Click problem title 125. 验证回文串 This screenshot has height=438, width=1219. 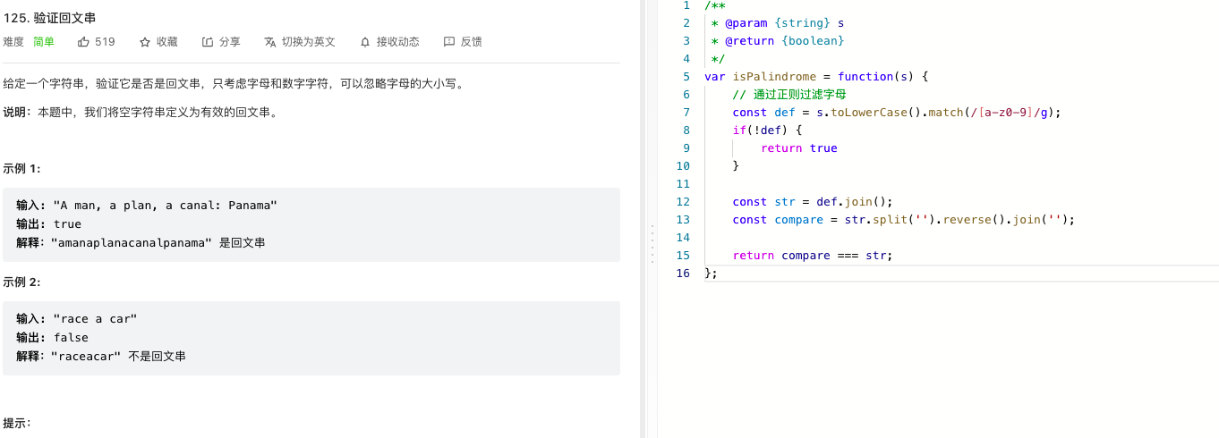tap(49, 17)
